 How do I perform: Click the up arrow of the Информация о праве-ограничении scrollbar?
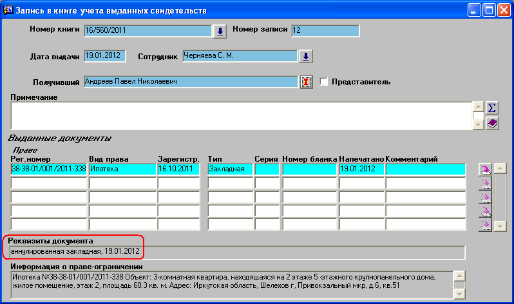pyautogui.click(x=460, y=276)
